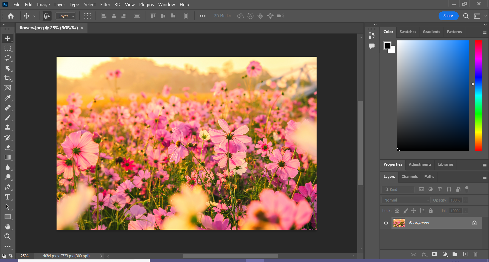The image size is (489, 262).
Task: Select the Horizontal Type tool
Action: [x=8, y=197]
